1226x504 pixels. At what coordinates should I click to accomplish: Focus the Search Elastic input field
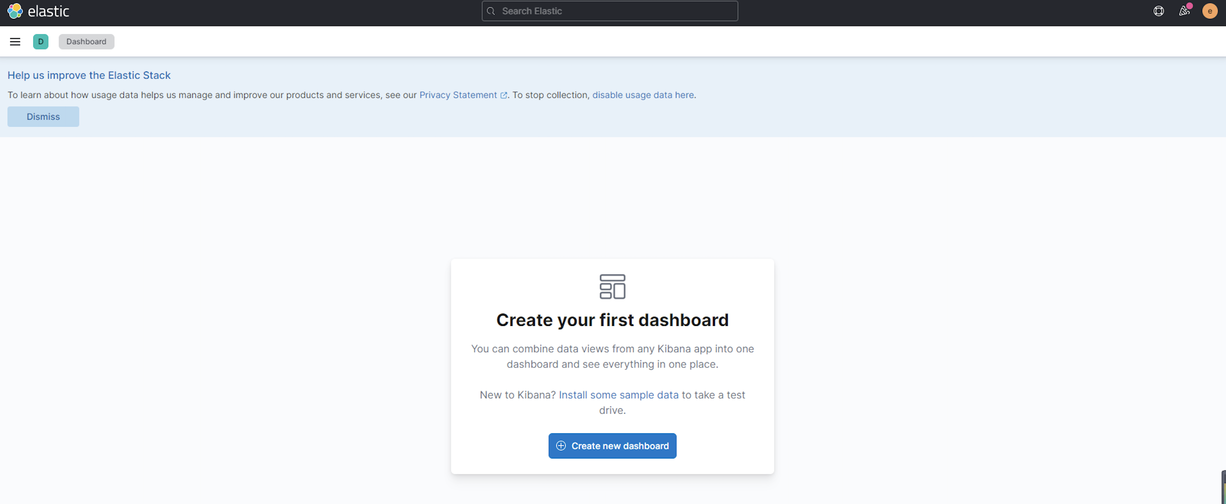pyautogui.click(x=614, y=11)
